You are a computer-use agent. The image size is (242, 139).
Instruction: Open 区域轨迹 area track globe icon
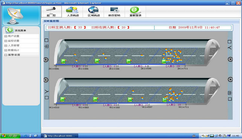click(94, 12)
